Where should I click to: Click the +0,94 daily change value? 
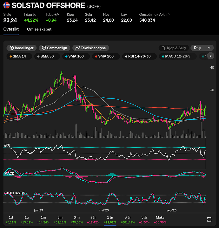pyautogui.click(x=51, y=20)
